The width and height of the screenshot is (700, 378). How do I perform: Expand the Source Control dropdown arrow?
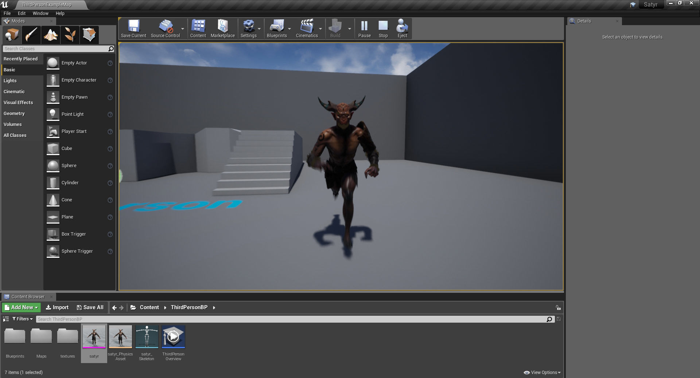[183, 29]
